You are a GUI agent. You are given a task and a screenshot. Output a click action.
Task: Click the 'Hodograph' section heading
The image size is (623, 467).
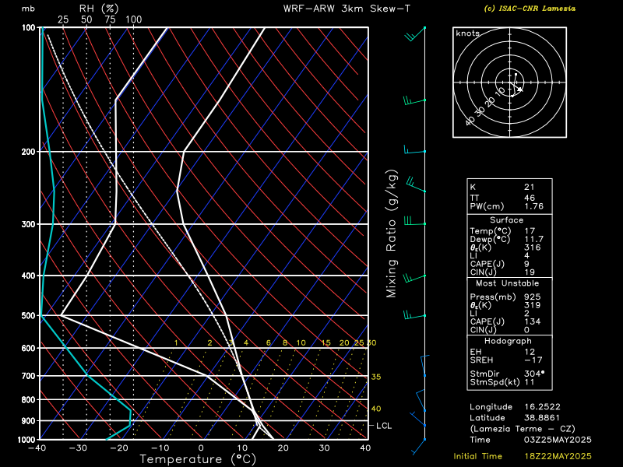point(508,341)
